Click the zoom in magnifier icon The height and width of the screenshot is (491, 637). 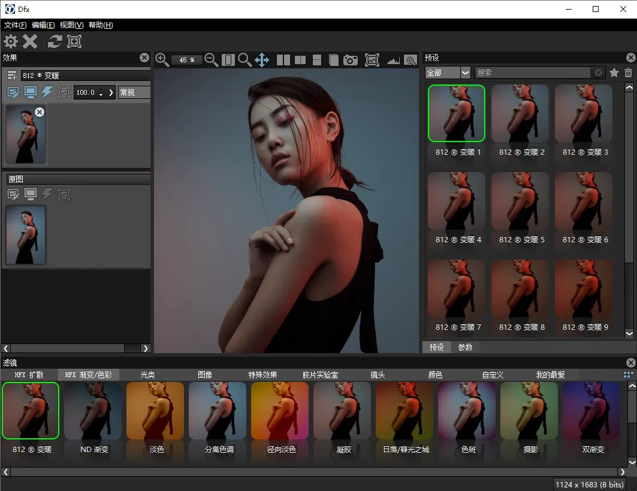click(x=162, y=59)
